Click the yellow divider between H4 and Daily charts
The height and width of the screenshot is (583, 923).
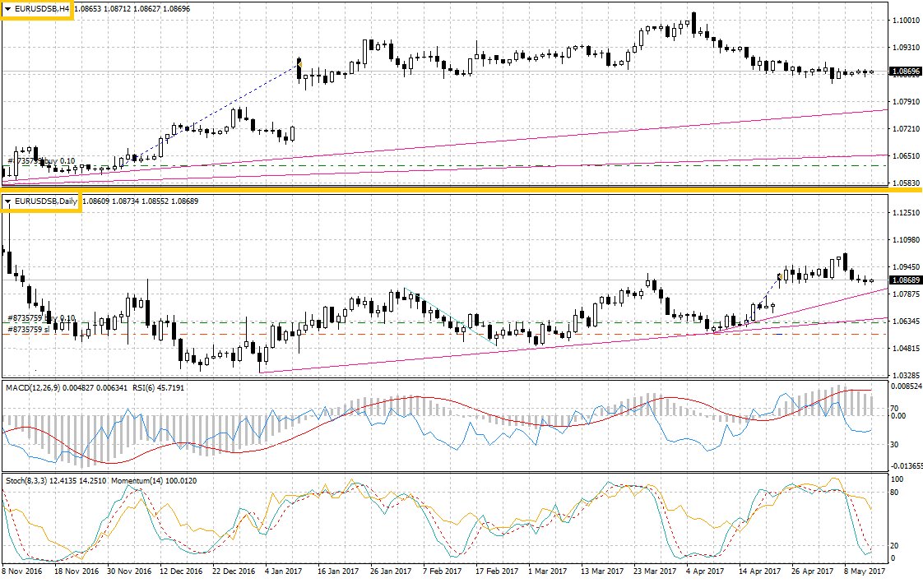(461, 190)
